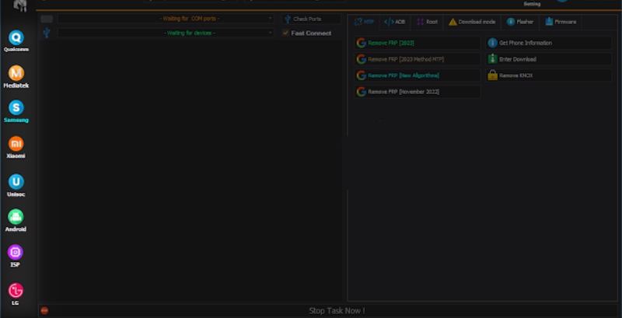The height and width of the screenshot is (318, 622).
Task: Click the COM port icon beside ports list
Action: point(47,19)
